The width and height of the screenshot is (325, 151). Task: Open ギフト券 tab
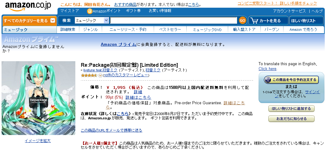click(133, 11)
